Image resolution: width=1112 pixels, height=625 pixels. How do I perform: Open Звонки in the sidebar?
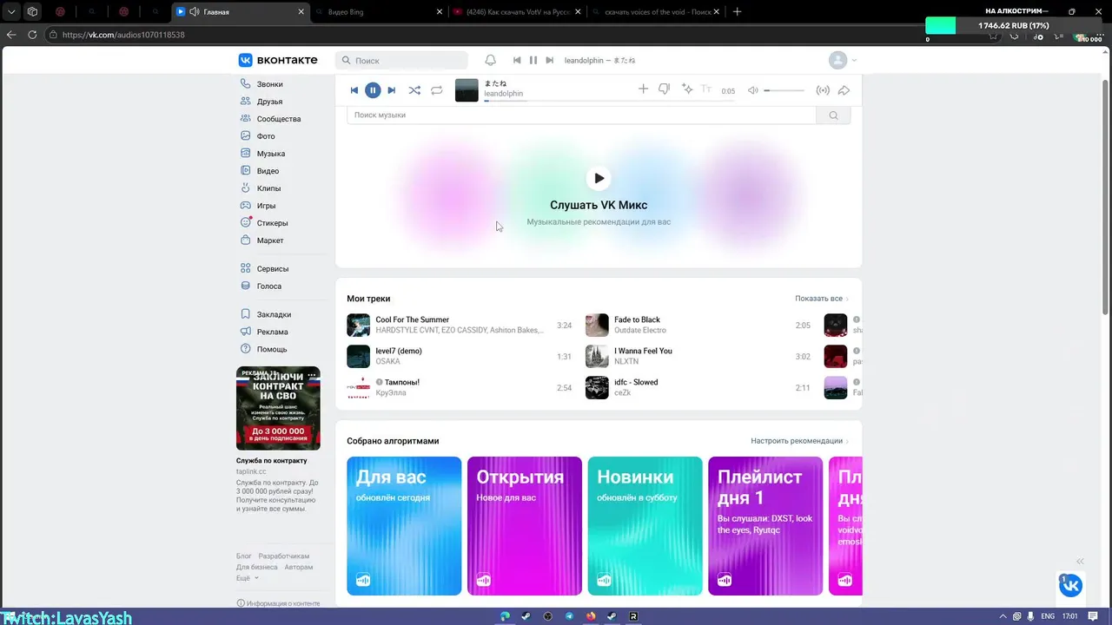(269, 84)
